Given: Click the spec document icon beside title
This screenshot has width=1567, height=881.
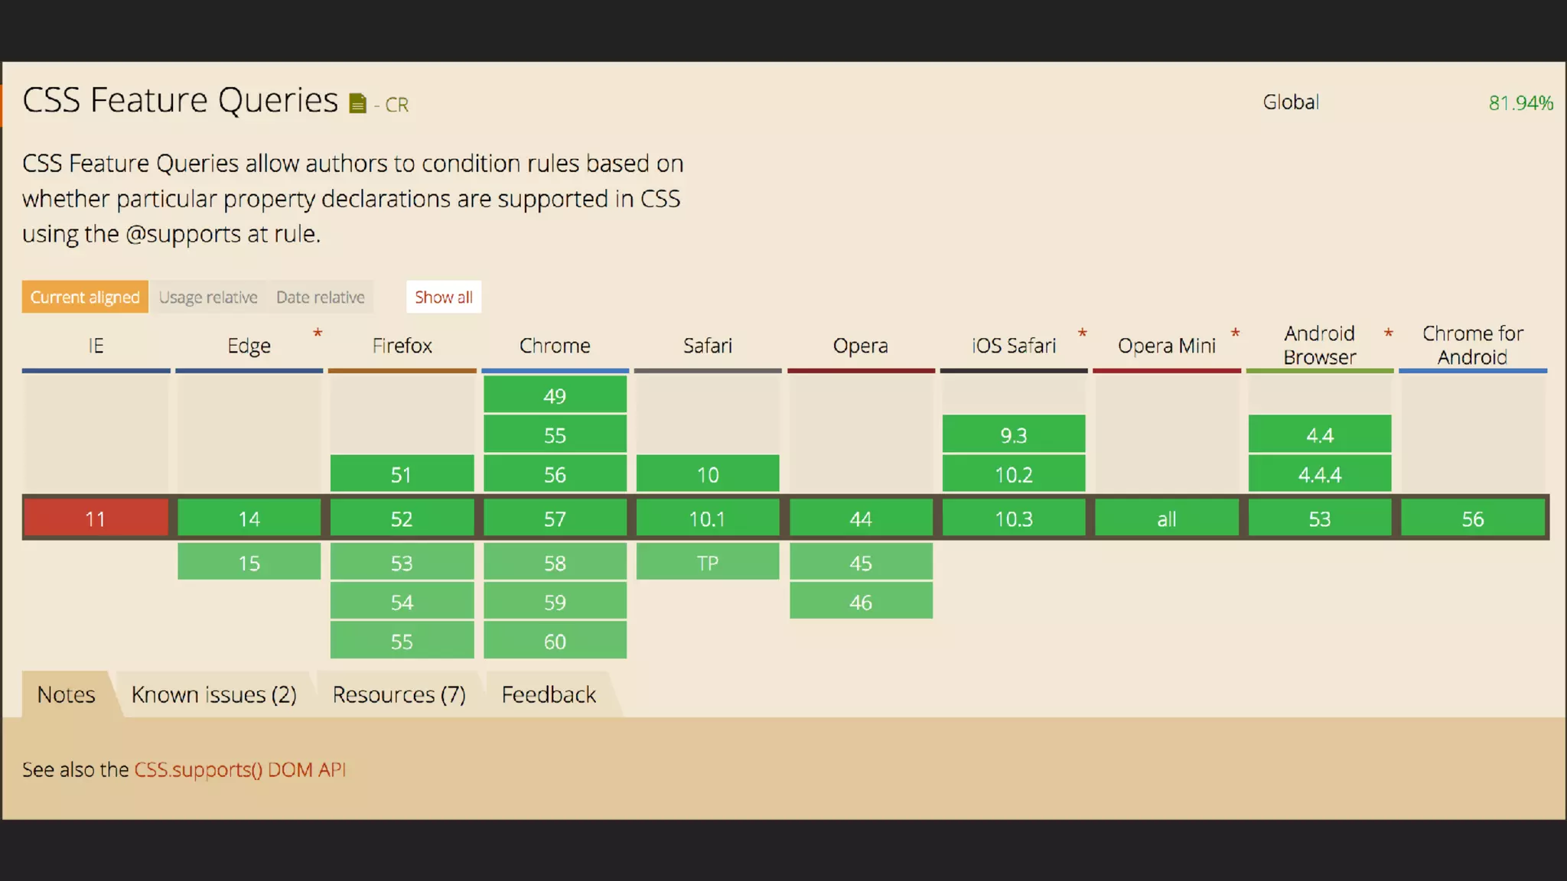Looking at the screenshot, I should (357, 103).
